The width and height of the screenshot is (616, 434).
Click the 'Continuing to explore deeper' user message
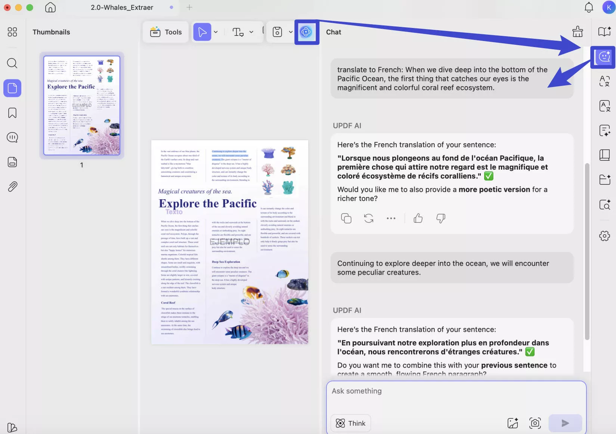[452, 268]
